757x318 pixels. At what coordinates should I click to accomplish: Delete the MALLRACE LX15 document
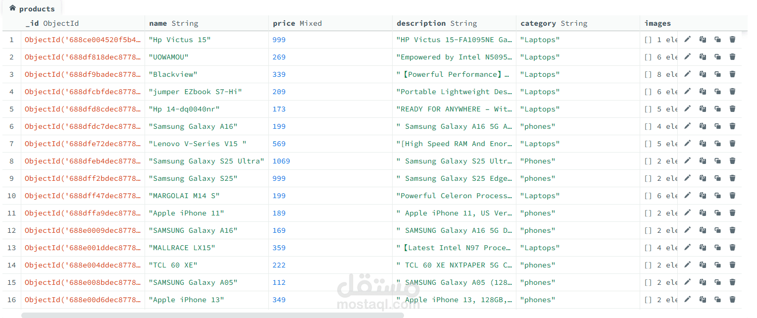733,248
